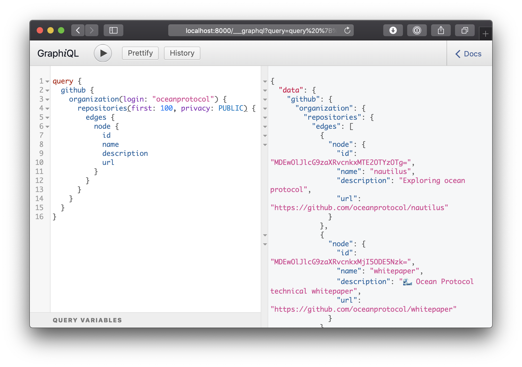Click the value 100 in query
The width and height of the screenshot is (522, 367).
166,108
